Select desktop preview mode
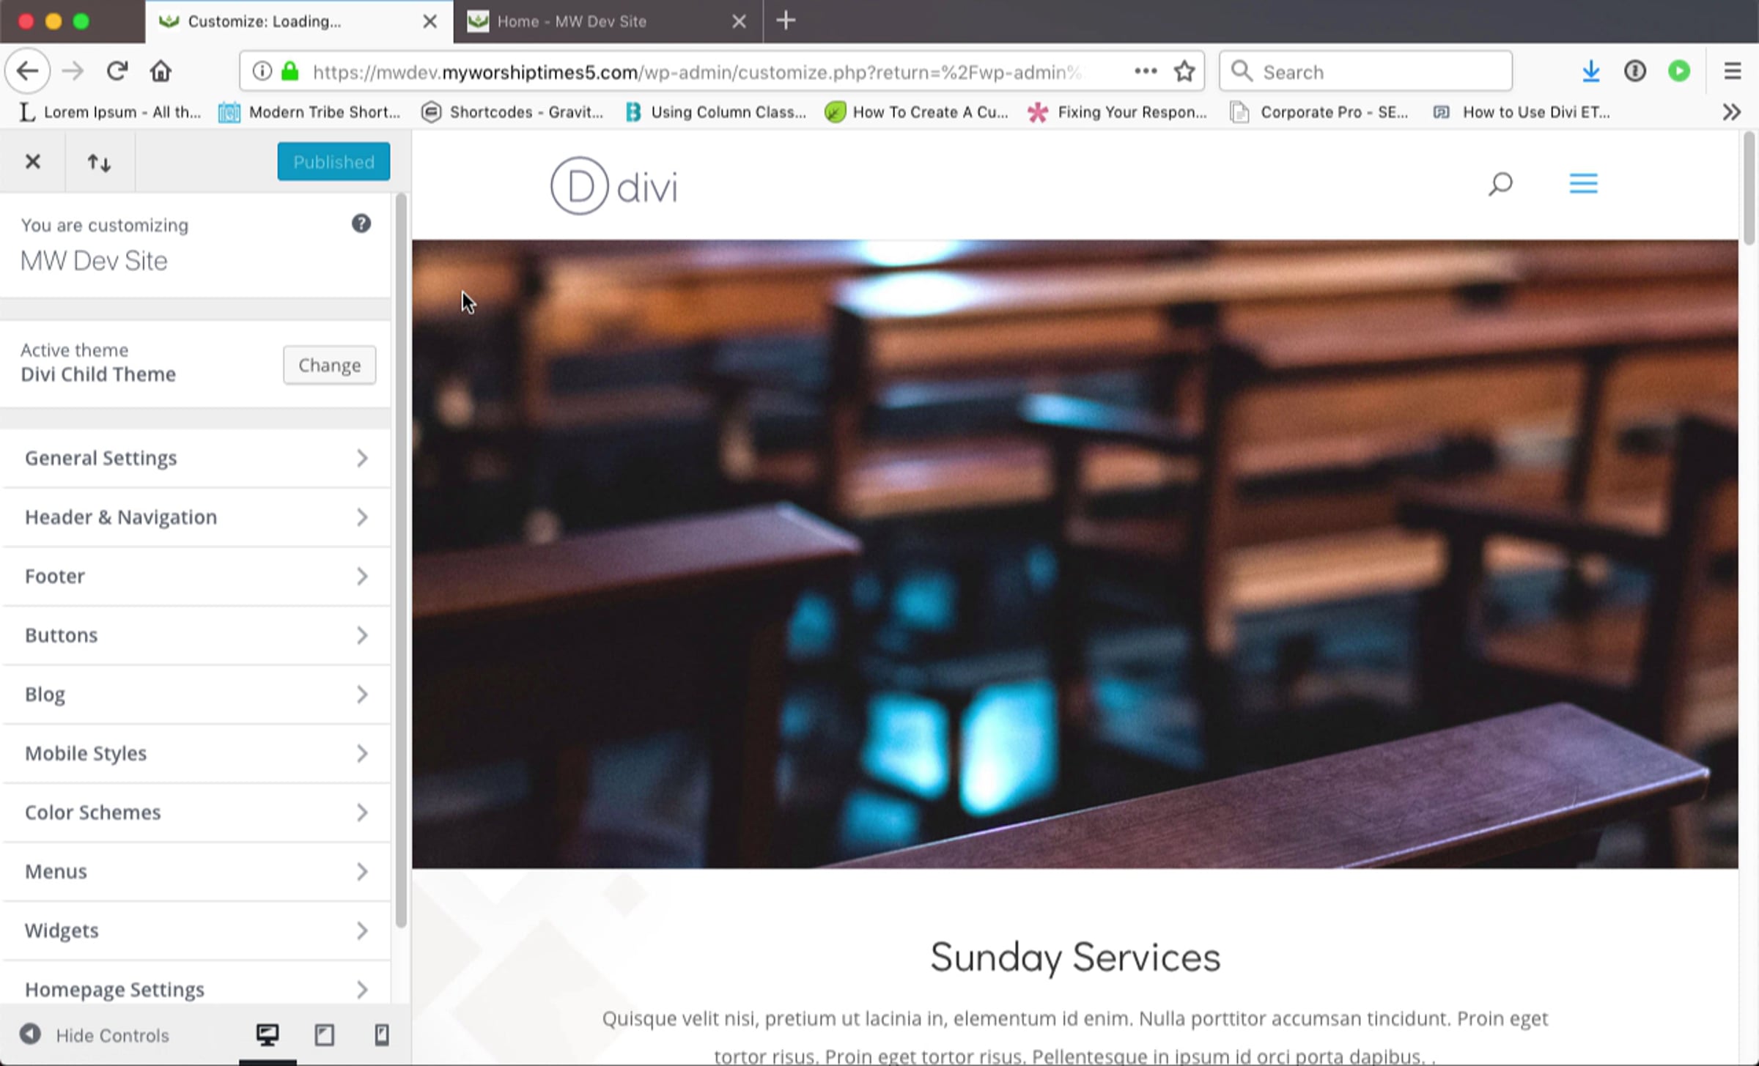This screenshot has width=1759, height=1066. tap(268, 1034)
